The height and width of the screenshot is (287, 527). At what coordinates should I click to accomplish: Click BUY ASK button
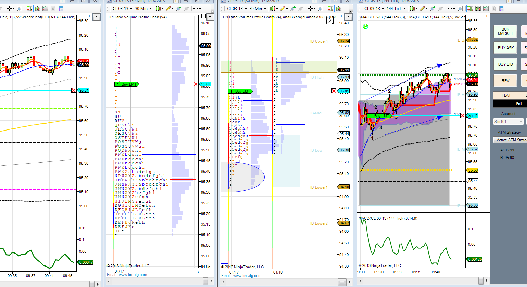(x=505, y=48)
